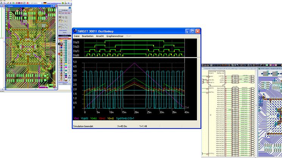This screenshot has height=158, width=282.
Task: Select the V(ind) trace legend label
Action: pyautogui.click(x=111, y=119)
